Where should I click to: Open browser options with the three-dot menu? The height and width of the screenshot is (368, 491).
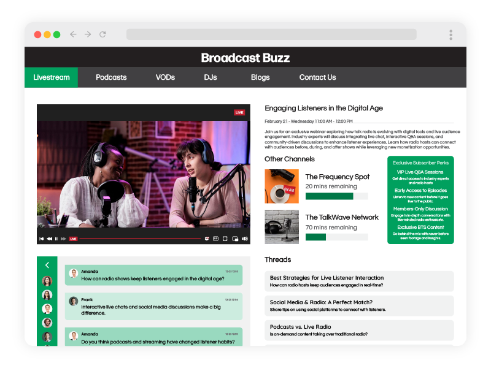click(451, 35)
